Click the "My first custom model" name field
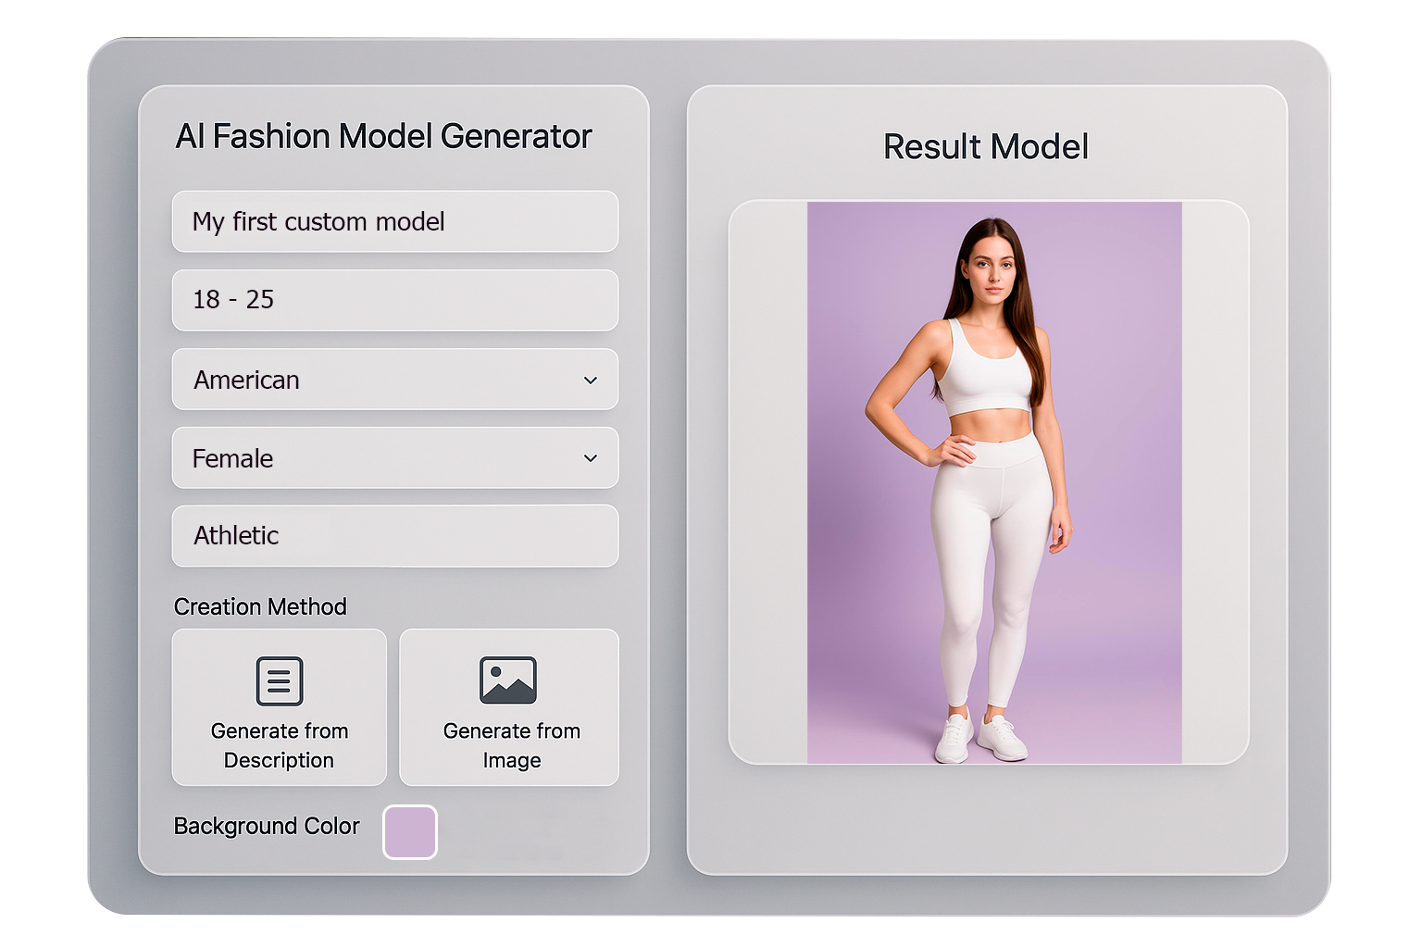The width and height of the screenshot is (1422, 948). point(395,221)
